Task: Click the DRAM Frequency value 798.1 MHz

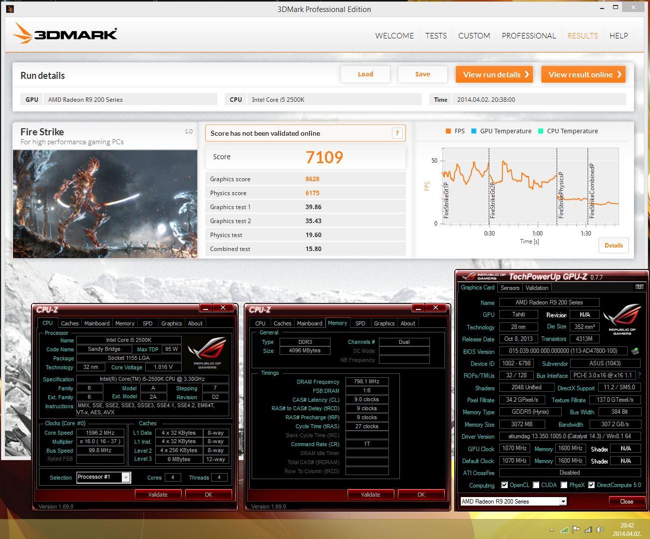Action: (x=367, y=381)
